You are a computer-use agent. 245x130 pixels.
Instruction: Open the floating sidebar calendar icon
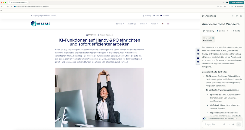pos(198,62)
